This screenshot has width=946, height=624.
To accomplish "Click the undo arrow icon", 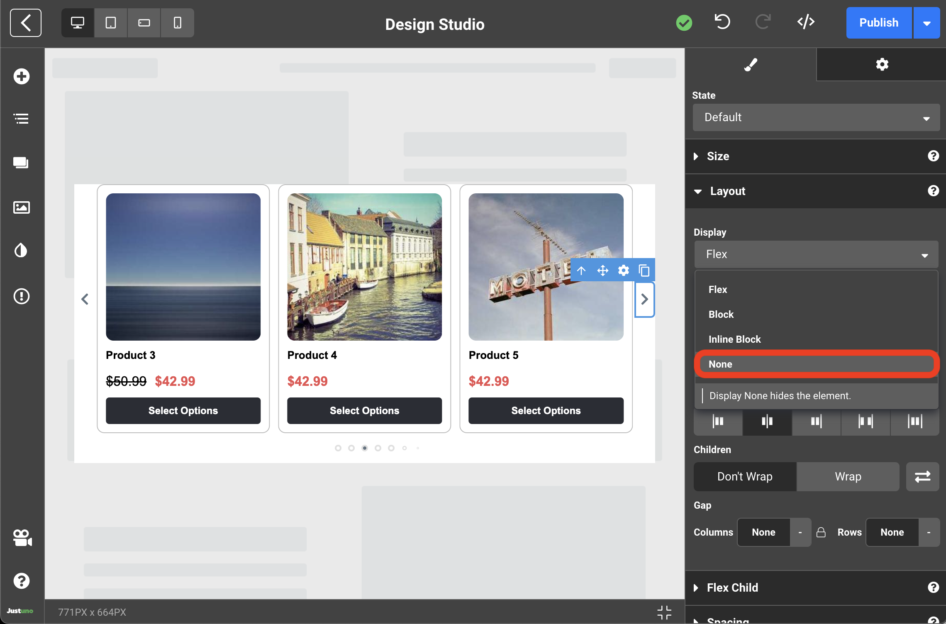I will click(722, 22).
